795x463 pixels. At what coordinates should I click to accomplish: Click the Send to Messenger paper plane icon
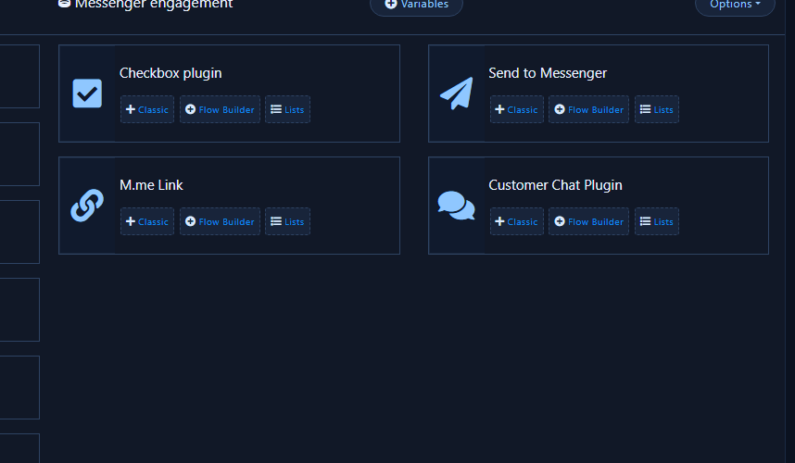pos(456,94)
